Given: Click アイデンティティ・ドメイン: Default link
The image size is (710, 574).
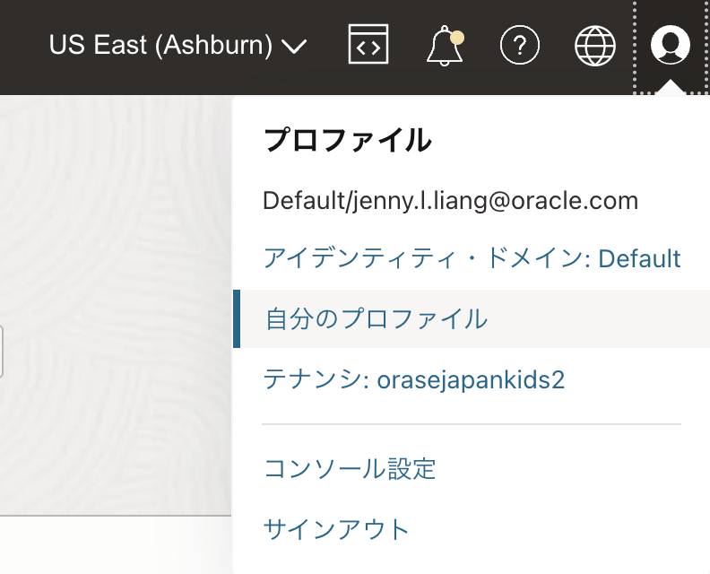Looking at the screenshot, I should pos(472,259).
